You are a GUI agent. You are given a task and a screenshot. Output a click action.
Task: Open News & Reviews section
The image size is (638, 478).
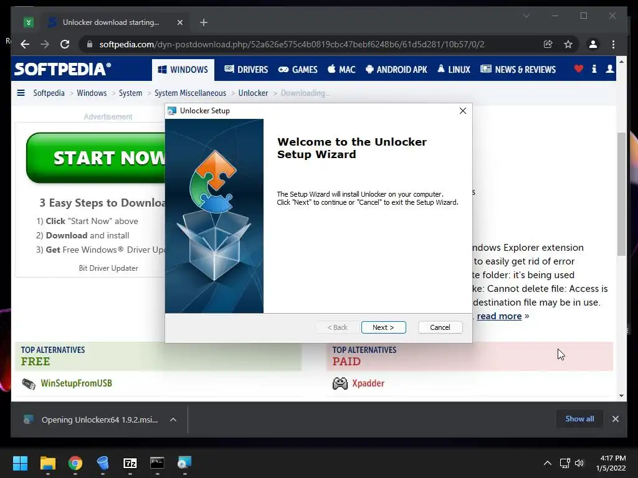(x=518, y=70)
